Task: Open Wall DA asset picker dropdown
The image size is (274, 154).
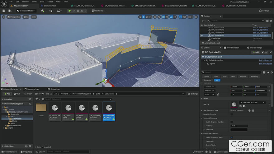Action: [252, 102]
